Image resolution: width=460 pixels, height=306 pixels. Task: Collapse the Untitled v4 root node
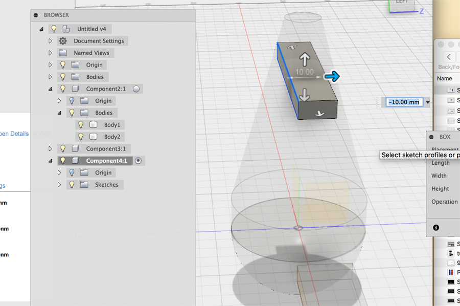click(x=41, y=29)
